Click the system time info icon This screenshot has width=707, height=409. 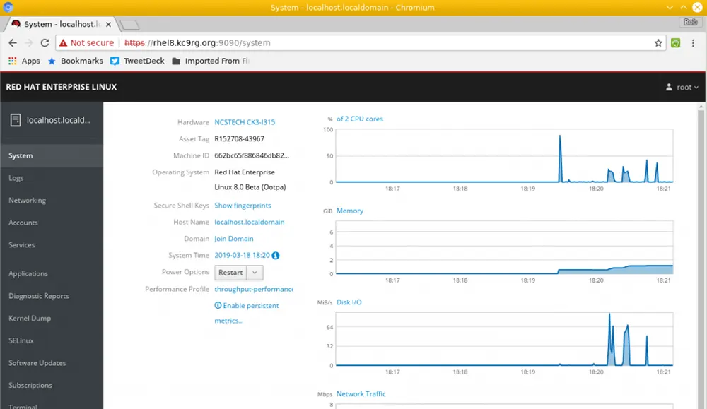(x=276, y=256)
